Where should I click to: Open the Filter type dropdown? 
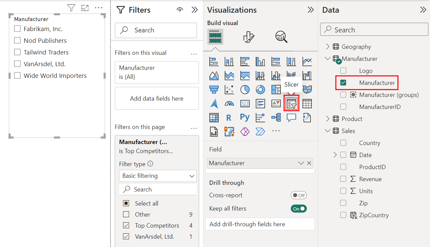pos(158,176)
